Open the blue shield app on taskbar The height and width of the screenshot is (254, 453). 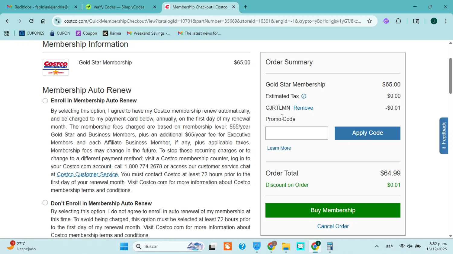257,247
